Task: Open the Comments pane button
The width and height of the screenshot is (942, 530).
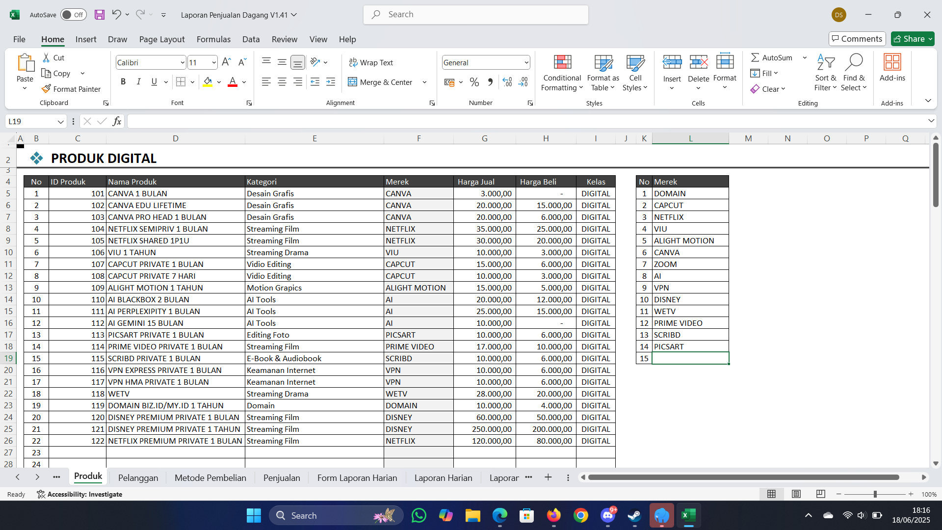Action: pos(857,39)
